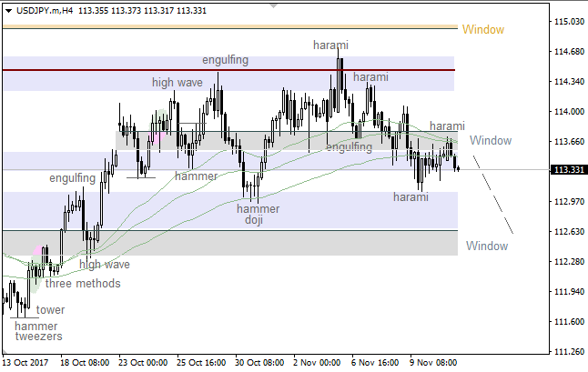This screenshot has height=372, width=588.
Task: Select the high wave label near 114.340 level
Action: pyautogui.click(x=177, y=83)
